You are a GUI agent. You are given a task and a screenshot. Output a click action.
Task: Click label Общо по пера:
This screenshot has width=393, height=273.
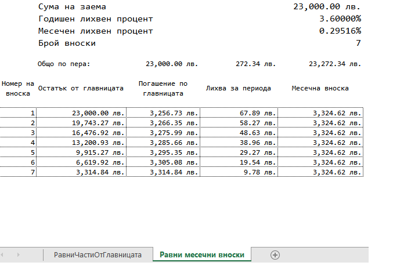64,64
